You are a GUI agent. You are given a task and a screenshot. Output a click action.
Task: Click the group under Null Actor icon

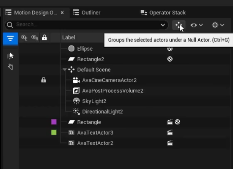pyautogui.click(x=178, y=25)
